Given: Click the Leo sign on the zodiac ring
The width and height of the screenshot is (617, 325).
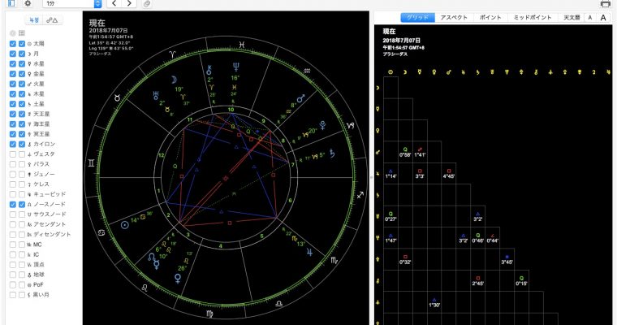Looking at the screenshot, I should point(145,288).
